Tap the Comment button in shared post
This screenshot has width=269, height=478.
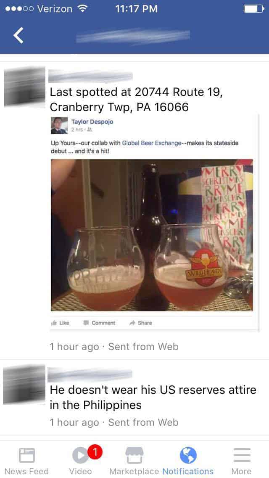(100, 323)
